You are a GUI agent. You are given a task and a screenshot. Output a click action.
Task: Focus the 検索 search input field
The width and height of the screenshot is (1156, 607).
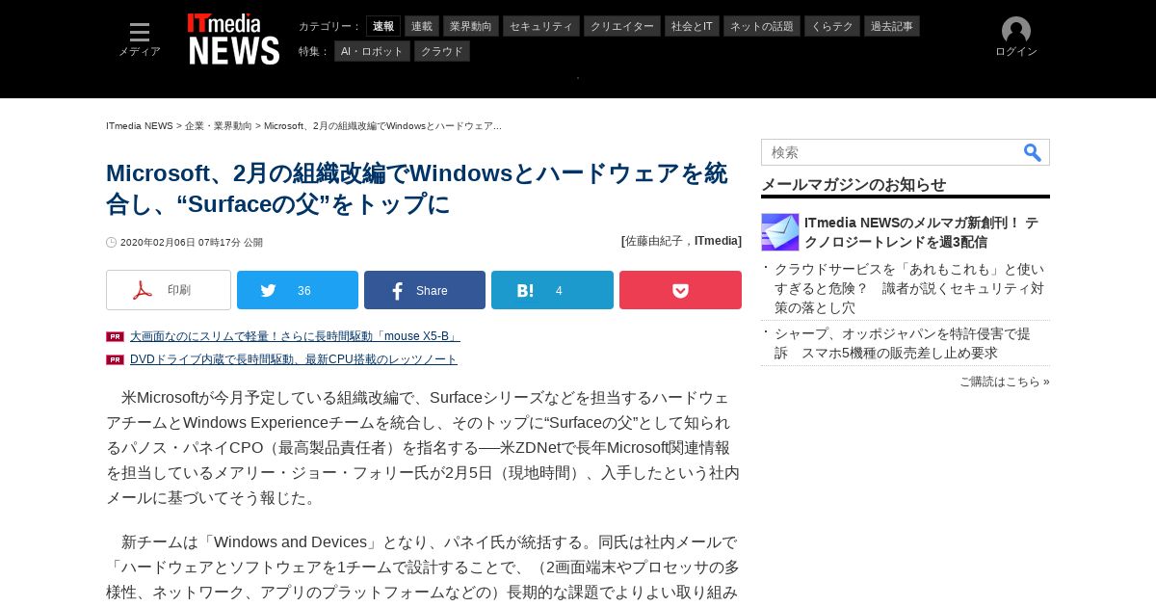(x=891, y=152)
